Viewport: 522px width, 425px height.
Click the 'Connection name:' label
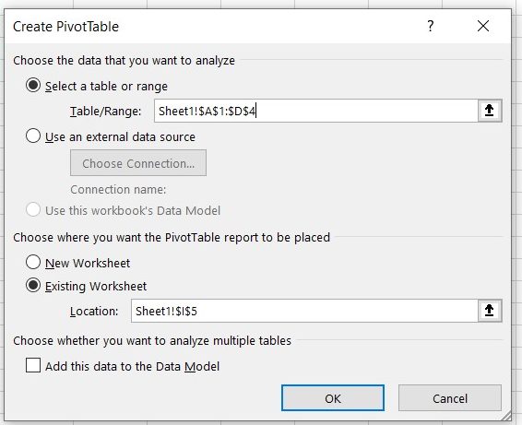118,189
